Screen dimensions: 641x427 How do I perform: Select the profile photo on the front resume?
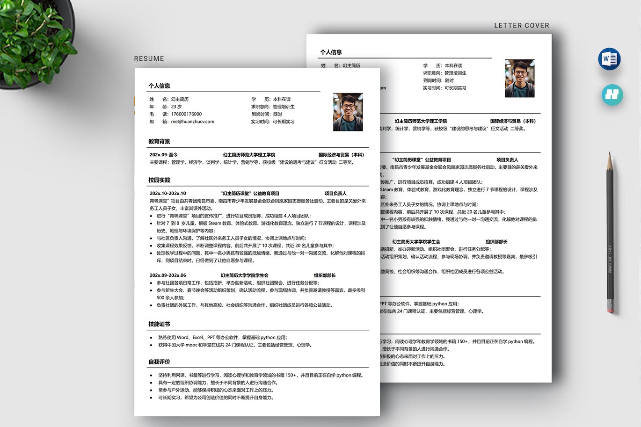(348, 112)
